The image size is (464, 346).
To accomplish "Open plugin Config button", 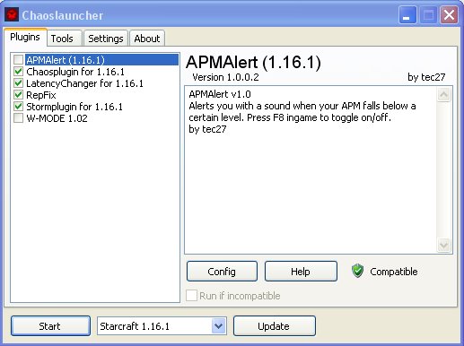I will [x=222, y=272].
